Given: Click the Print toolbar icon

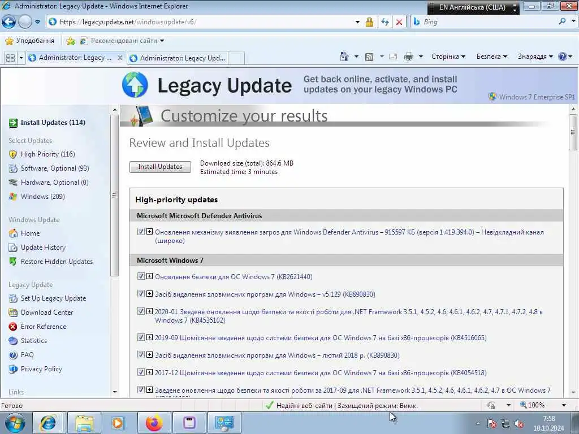Looking at the screenshot, I should (409, 57).
